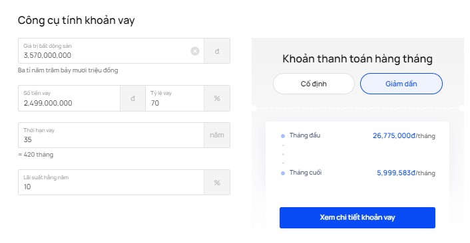Screen dimensions: 470x243
Task: Click the năm unit suffix of loan term
Action: point(217,135)
